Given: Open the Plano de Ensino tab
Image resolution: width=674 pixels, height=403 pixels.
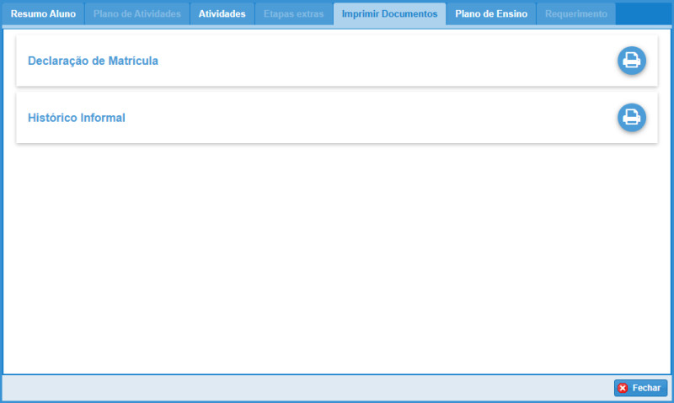Looking at the screenshot, I should tap(491, 14).
